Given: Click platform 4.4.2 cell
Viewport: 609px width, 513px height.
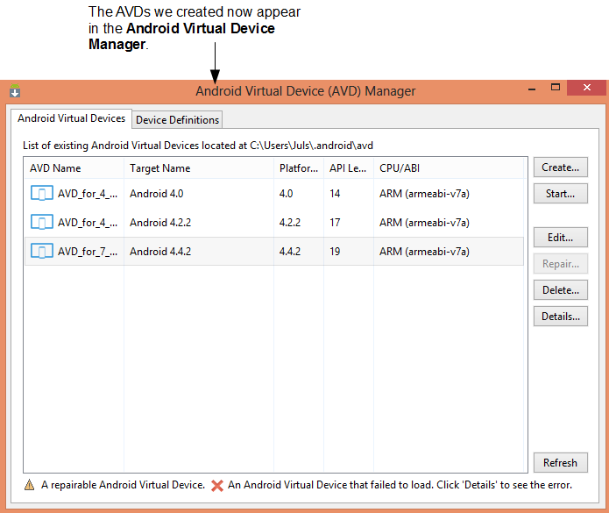Looking at the screenshot, I should [290, 252].
